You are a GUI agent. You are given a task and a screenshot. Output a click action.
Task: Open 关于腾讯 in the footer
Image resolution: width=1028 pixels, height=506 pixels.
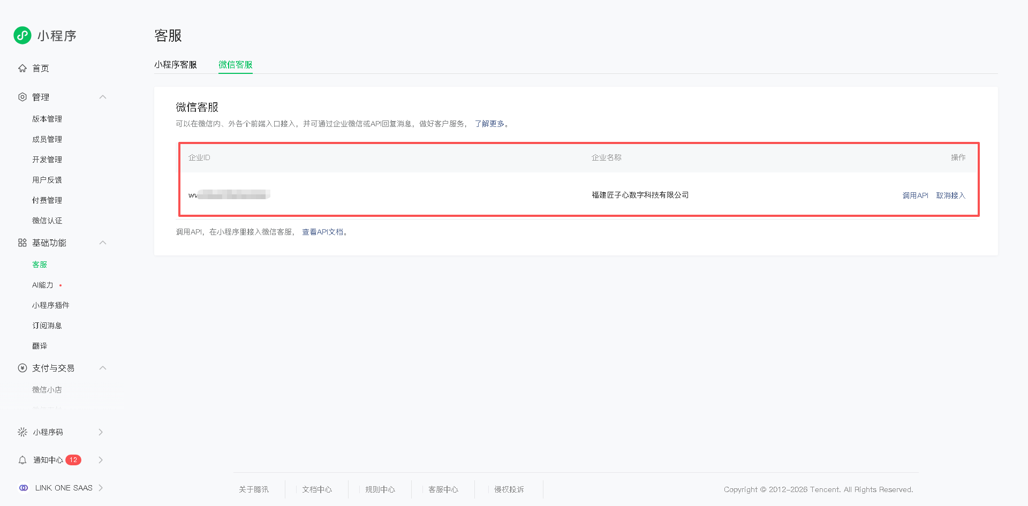[x=254, y=489]
